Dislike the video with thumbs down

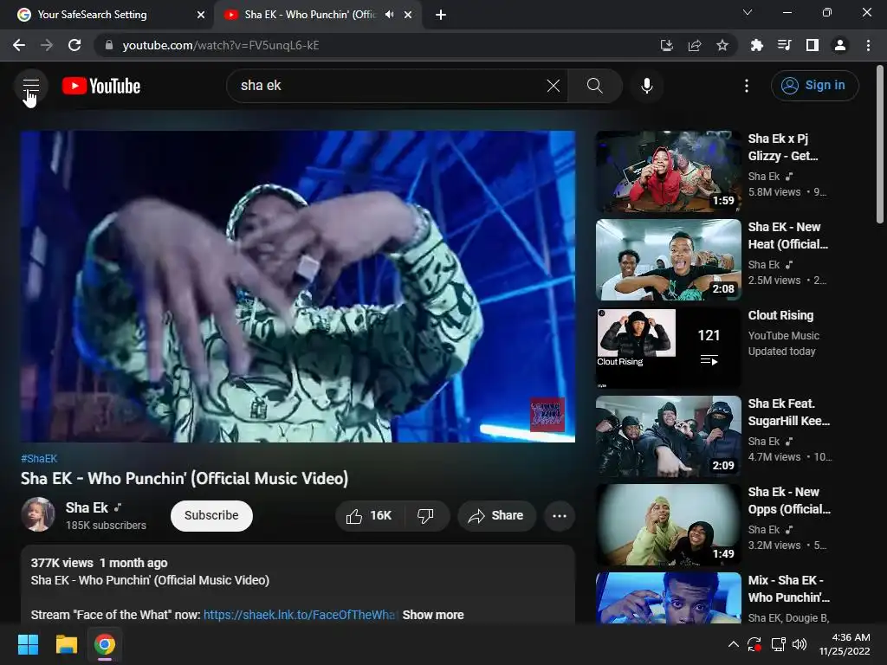click(426, 516)
